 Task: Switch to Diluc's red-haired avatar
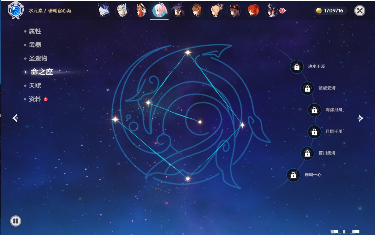pyautogui.click(x=253, y=10)
